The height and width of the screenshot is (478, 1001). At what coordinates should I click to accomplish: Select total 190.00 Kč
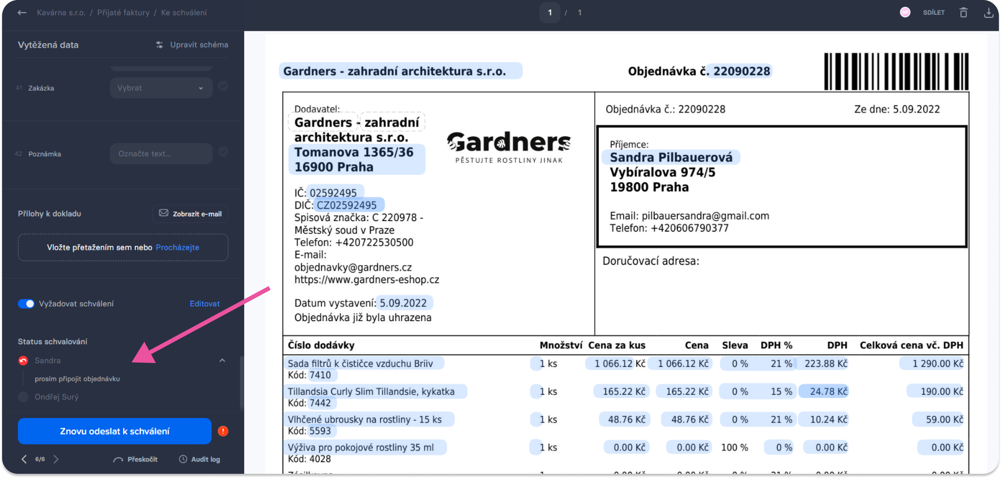pos(936,391)
